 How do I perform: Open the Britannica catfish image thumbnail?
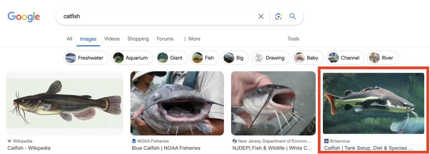374,104
